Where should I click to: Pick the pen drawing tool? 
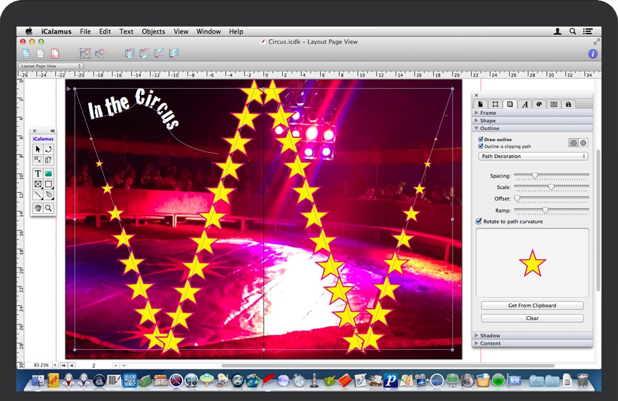49,195
